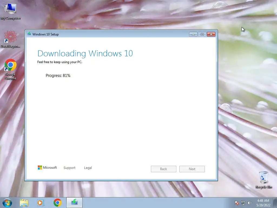The image size is (277, 208).
Task: Click the Back button
Action: tap(164, 169)
